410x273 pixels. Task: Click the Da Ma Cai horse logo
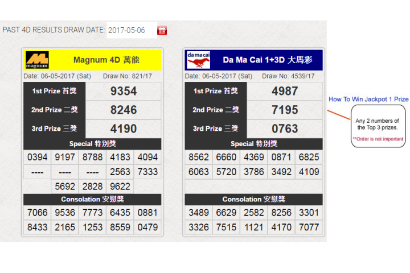point(199,60)
